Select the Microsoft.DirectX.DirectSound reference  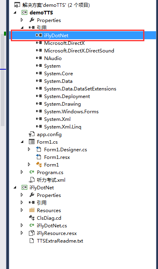79,50
